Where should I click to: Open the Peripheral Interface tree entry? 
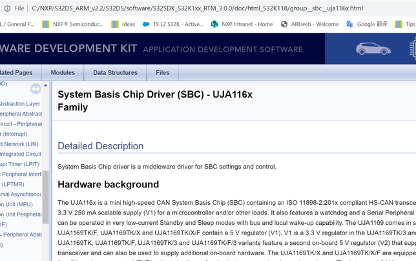(x=21, y=174)
